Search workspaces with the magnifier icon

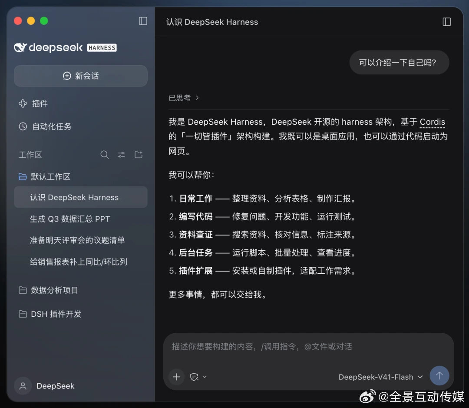tap(104, 154)
